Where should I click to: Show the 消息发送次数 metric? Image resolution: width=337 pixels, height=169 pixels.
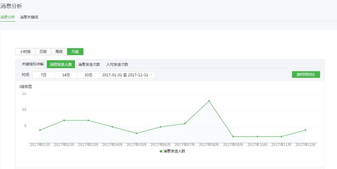click(89, 64)
